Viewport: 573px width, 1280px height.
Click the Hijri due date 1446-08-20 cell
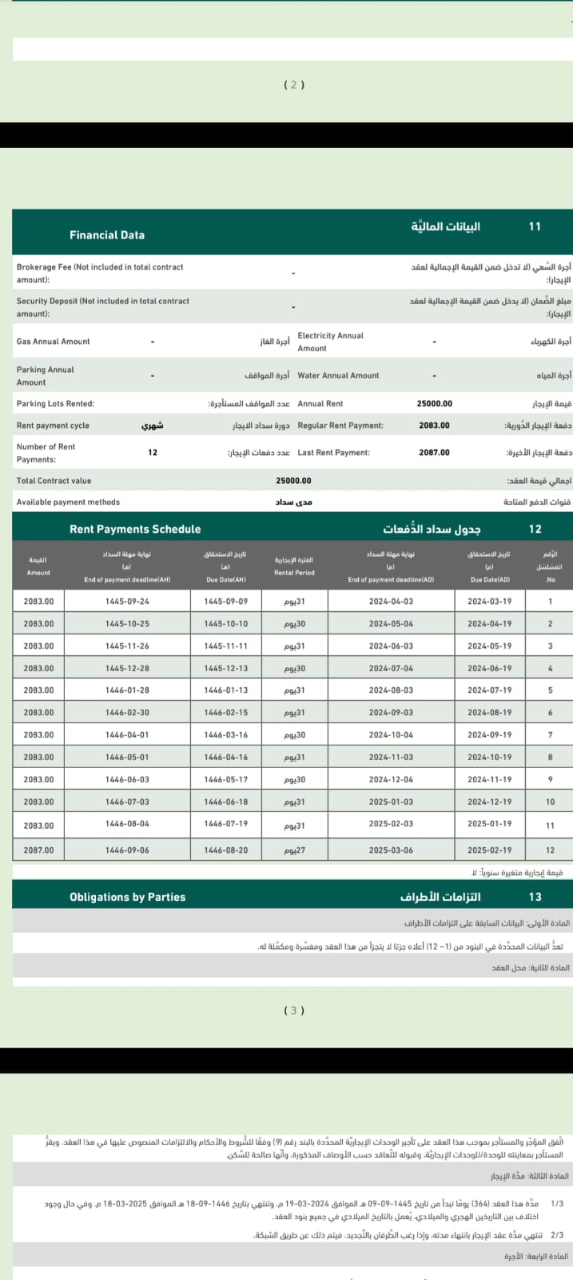click(x=225, y=850)
